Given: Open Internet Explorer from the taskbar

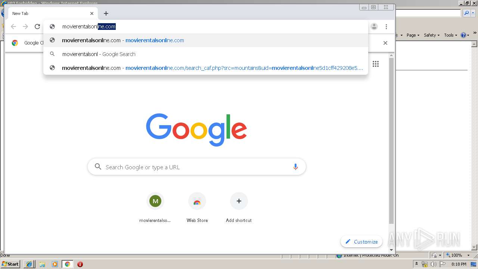Looking at the screenshot, I should click(x=29, y=264).
